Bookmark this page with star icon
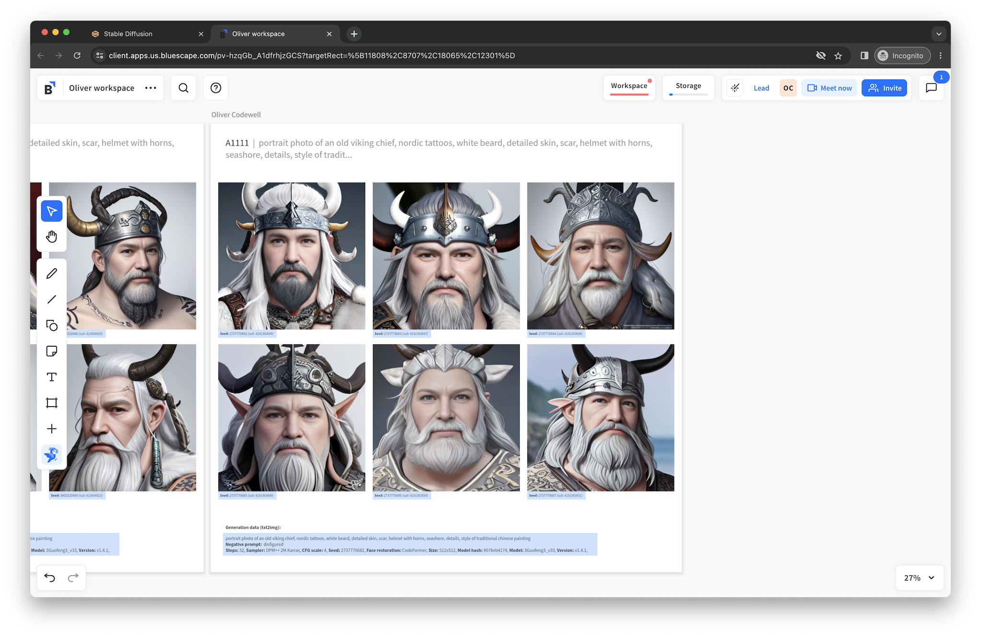 tap(838, 56)
